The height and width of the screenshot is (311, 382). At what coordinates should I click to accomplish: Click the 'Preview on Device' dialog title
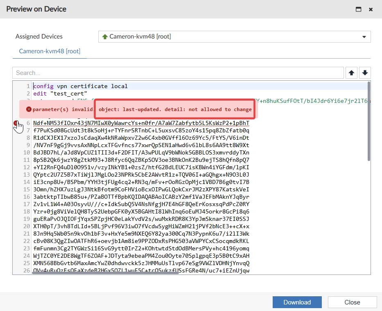click(36, 9)
